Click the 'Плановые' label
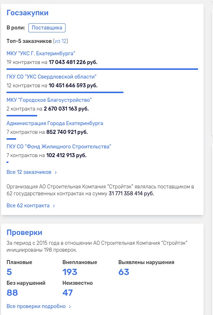The image size is (213, 315). pyautogui.click(x=19, y=262)
